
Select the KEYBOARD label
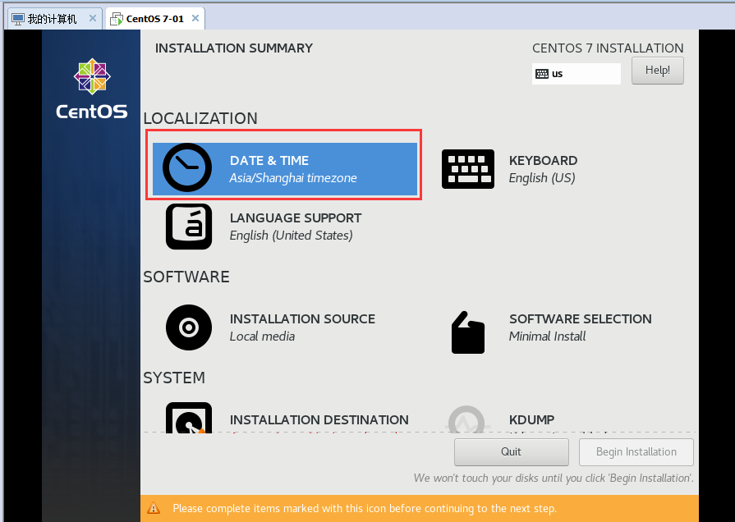pyautogui.click(x=544, y=161)
